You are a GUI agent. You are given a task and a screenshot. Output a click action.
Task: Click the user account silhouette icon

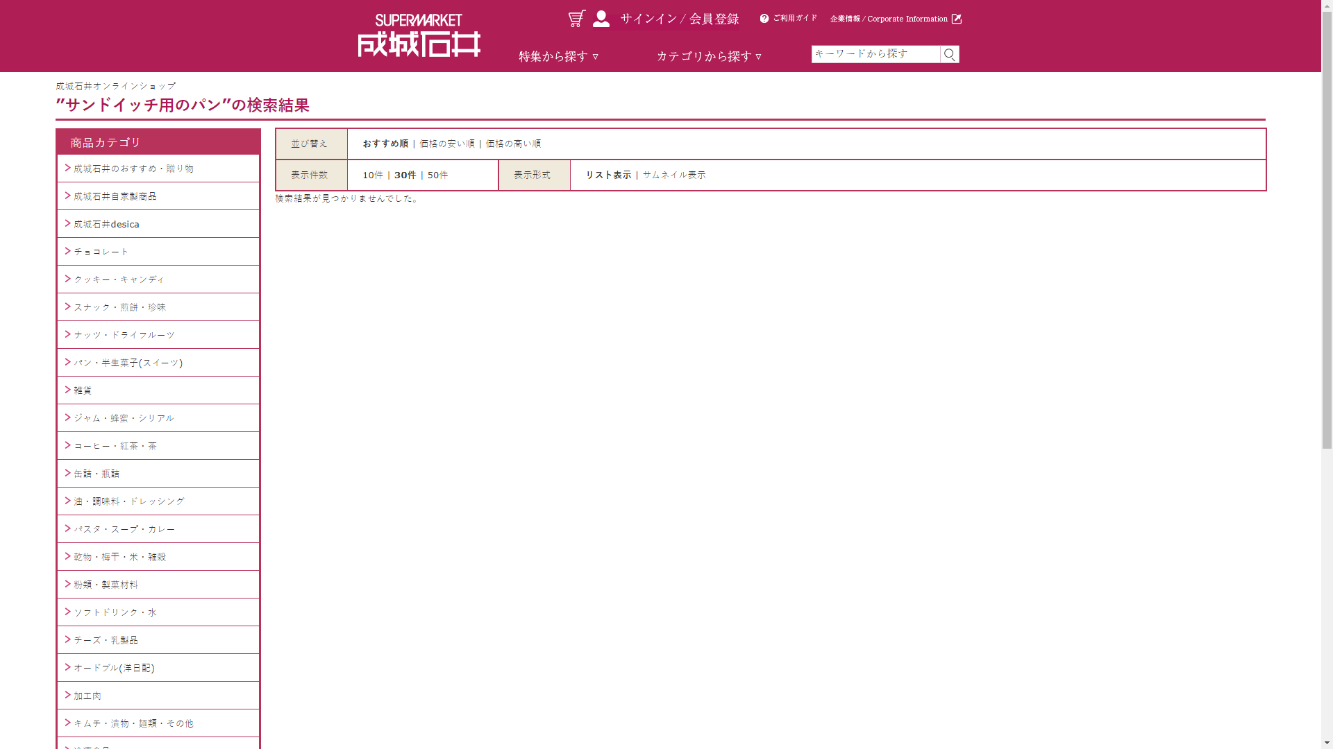tap(601, 19)
